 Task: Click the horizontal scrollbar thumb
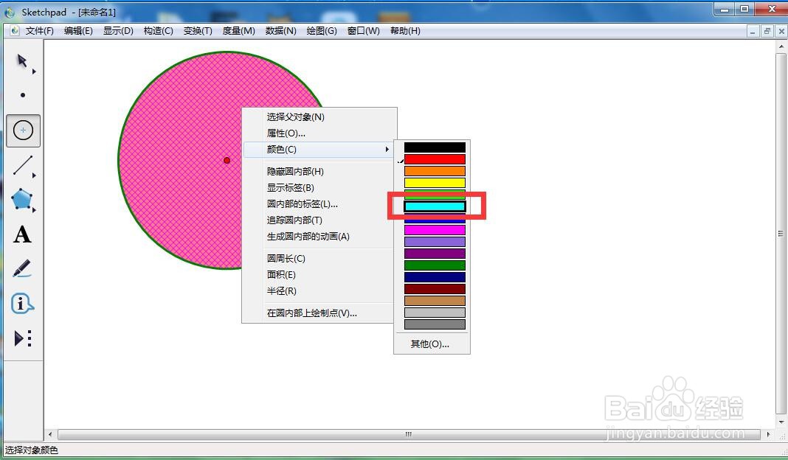(x=408, y=434)
